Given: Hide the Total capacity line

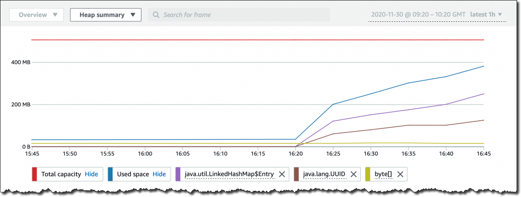Looking at the screenshot, I should (x=92, y=174).
